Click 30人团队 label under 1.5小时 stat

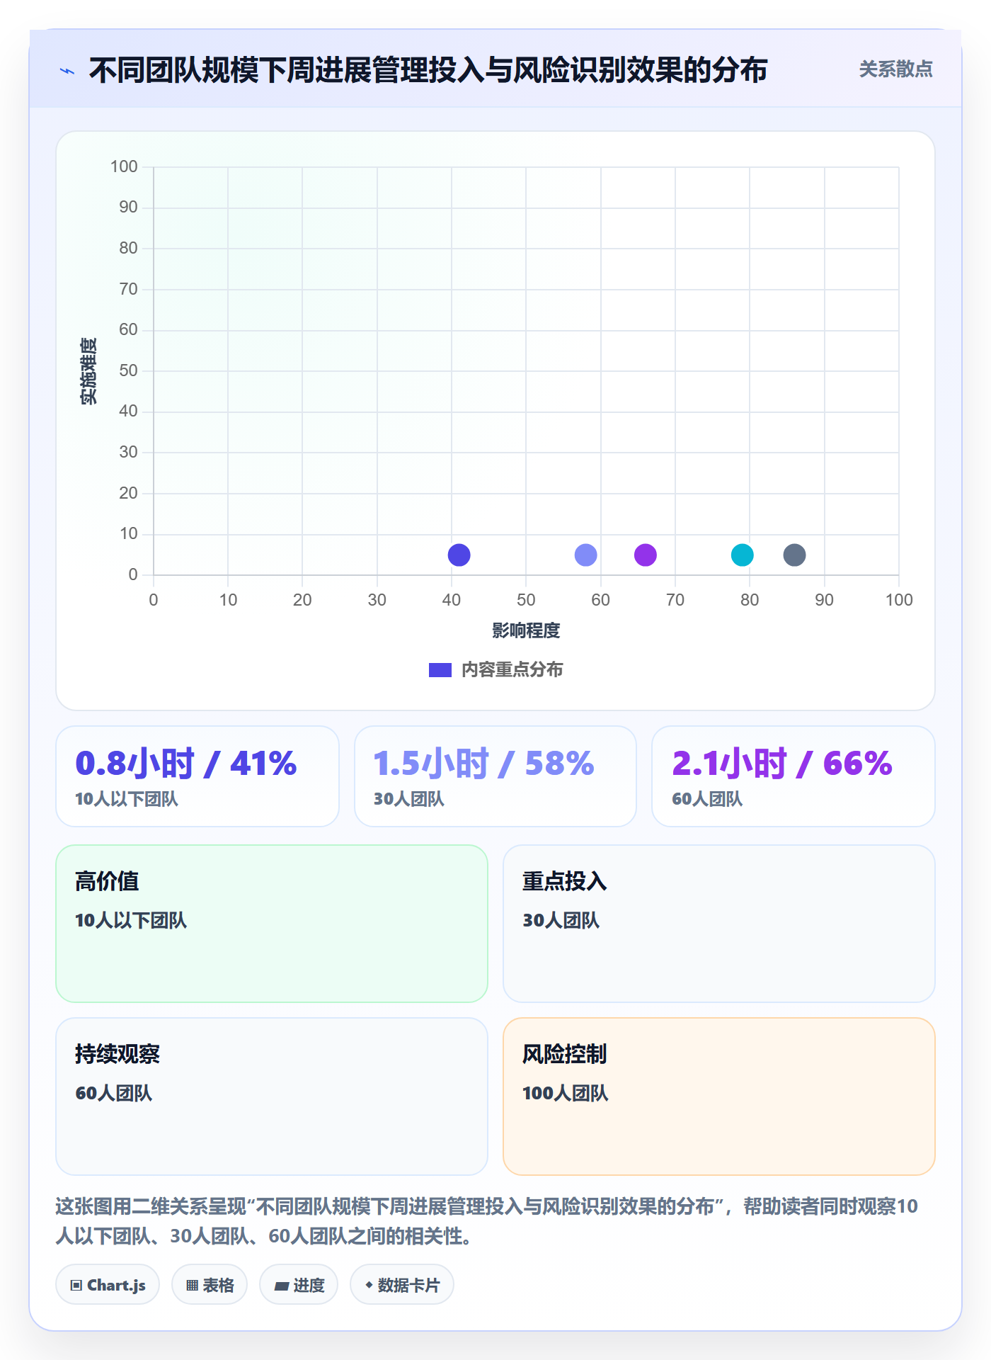[x=409, y=799]
